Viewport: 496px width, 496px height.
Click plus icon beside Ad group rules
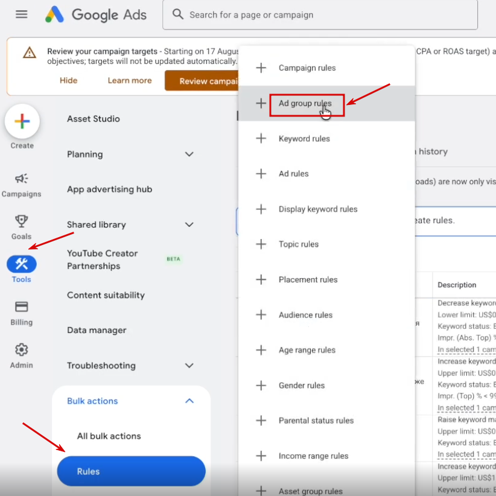pos(261,103)
